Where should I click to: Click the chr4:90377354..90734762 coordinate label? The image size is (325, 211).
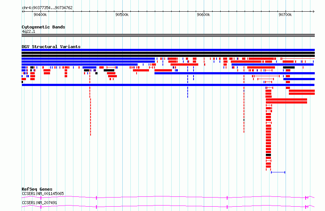coord(47,8)
